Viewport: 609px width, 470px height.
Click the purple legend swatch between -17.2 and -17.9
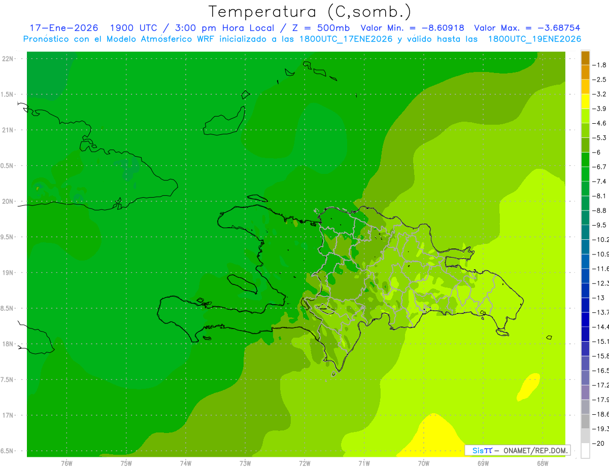(x=585, y=392)
